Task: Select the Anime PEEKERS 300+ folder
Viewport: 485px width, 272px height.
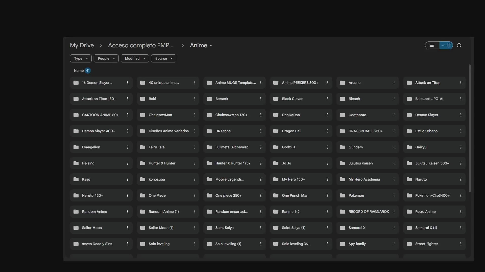Action: point(301,83)
